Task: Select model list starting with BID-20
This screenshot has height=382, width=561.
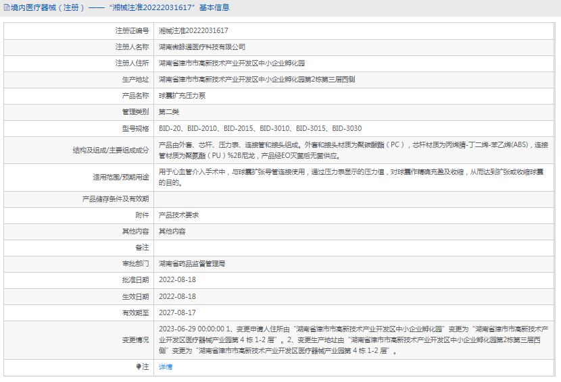Action: click(260, 128)
